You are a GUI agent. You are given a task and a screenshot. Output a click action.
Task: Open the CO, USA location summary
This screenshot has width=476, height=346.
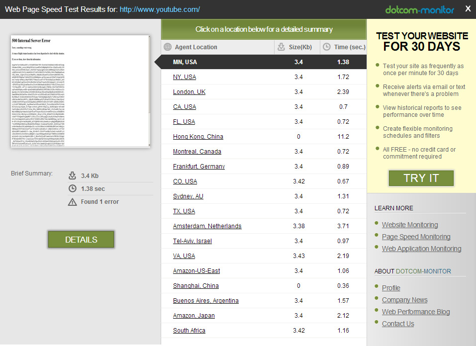185,181
